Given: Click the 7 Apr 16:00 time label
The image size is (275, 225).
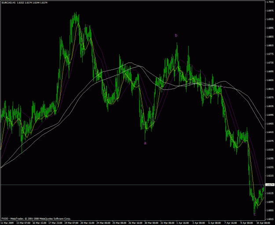Looking at the screenshot, I should coord(231,223).
